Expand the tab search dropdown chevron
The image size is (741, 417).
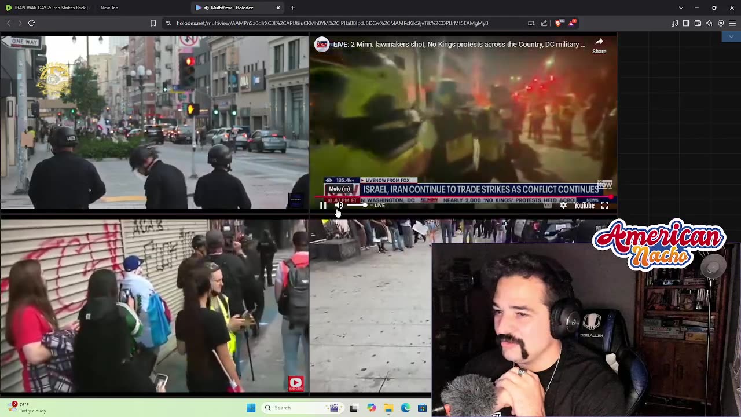pos(681,8)
